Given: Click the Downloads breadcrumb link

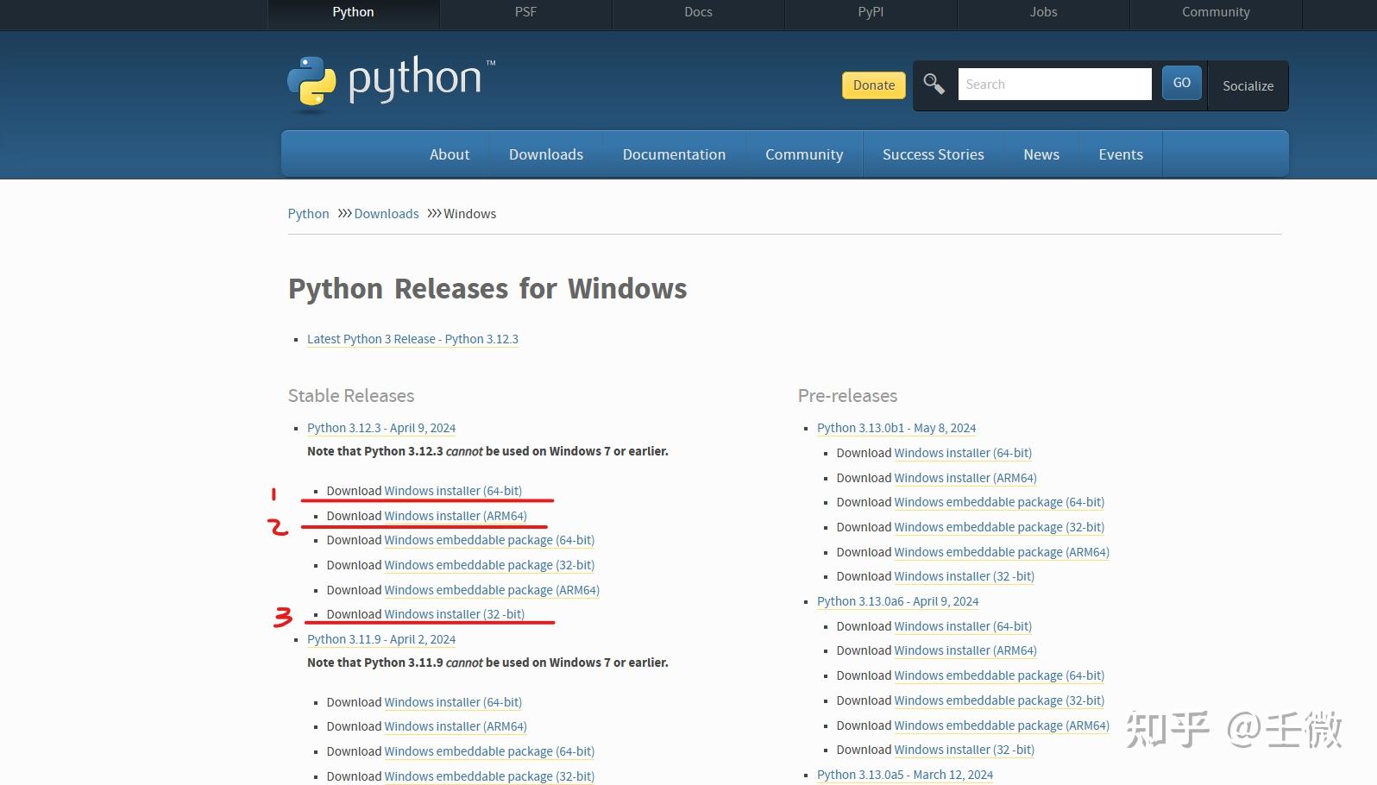Looking at the screenshot, I should [386, 214].
